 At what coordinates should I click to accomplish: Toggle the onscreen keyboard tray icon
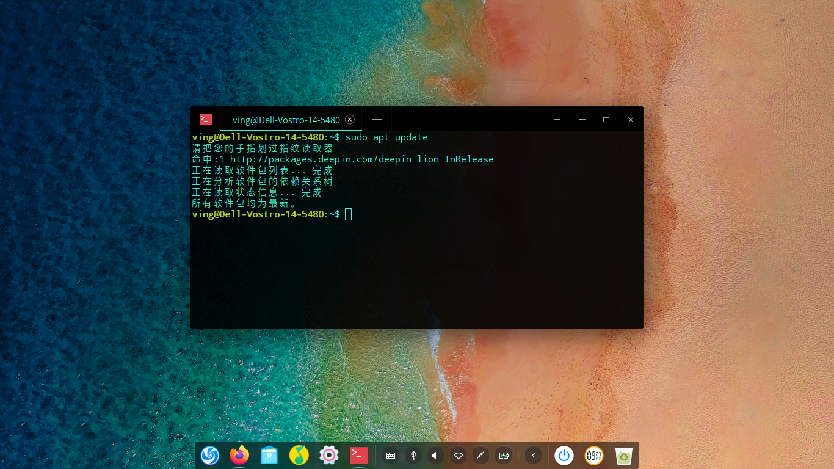tap(390, 455)
